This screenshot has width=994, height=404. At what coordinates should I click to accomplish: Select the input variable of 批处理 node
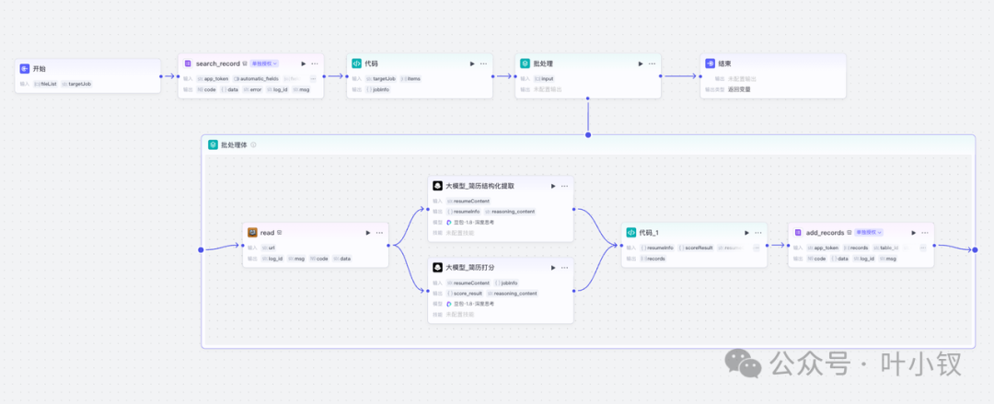coord(545,78)
